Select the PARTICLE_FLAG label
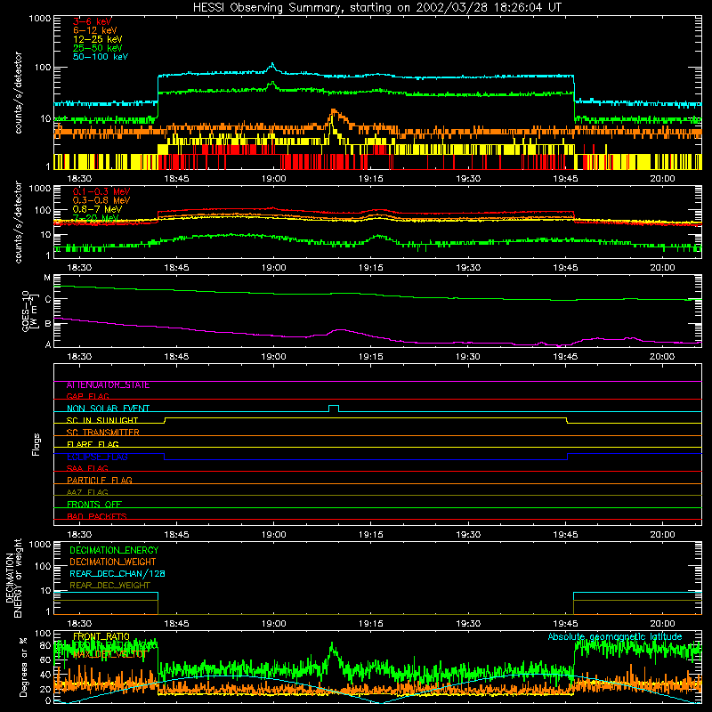Viewport: 712px width, 712px height. click(x=100, y=480)
